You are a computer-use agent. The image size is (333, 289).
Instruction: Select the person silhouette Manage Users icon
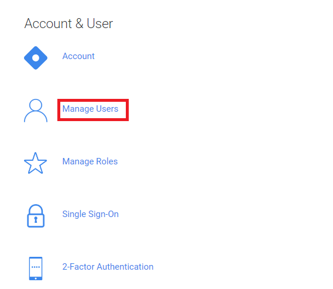click(36, 111)
